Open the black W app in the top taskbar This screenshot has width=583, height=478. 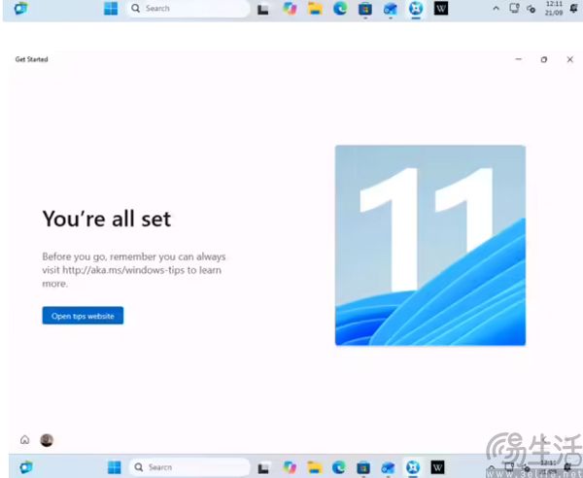coord(441,8)
